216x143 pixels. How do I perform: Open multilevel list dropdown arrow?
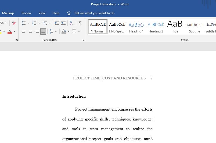(49, 23)
